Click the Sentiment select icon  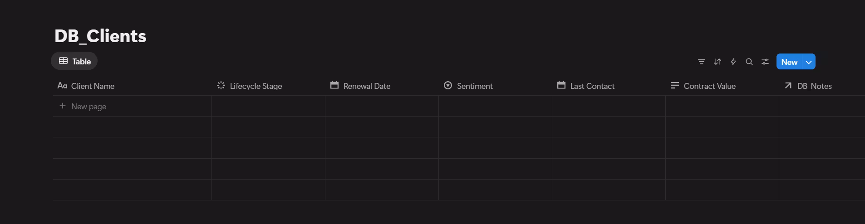(448, 85)
